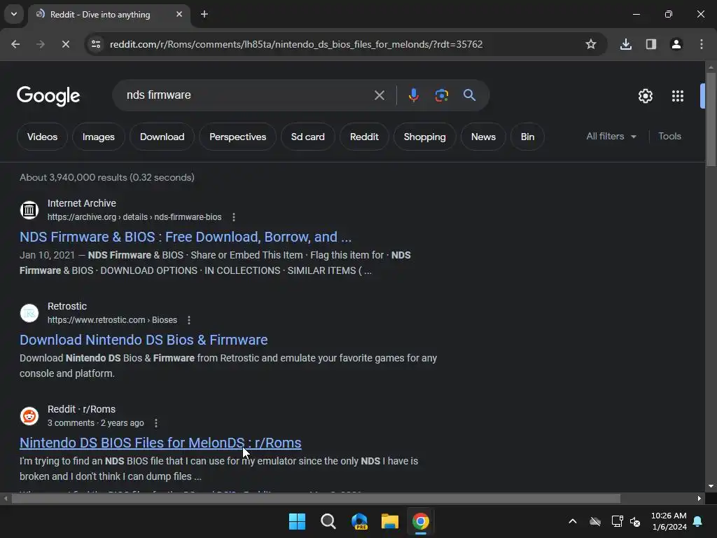This screenshot has height=538, width=717.
Task: Toggle the Chrome side panel icon
Action: [x=650, y=44]
